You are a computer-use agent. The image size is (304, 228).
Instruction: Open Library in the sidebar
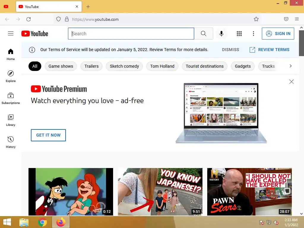coord(11,121)
